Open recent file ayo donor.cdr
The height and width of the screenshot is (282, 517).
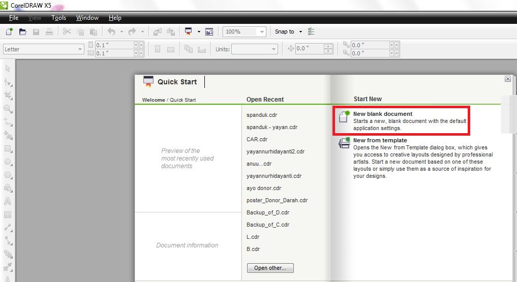264,188
